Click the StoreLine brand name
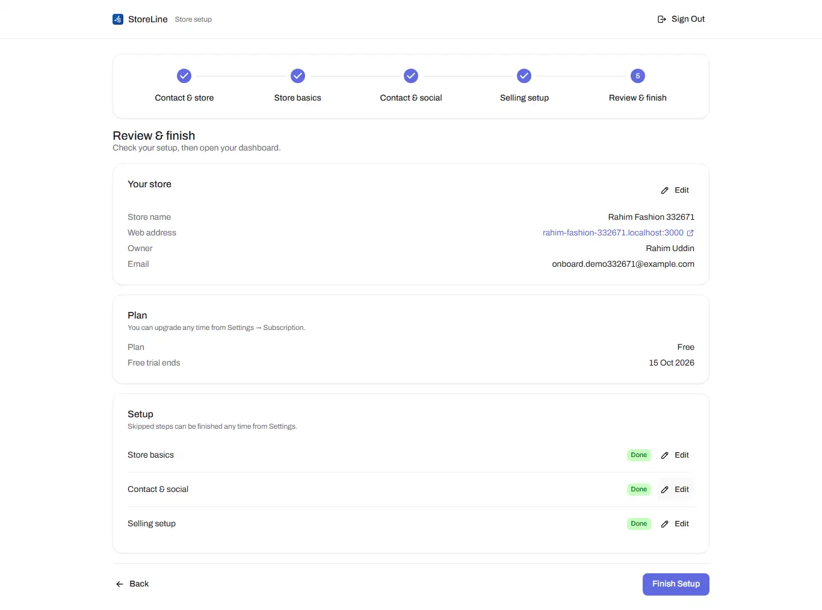The image size is (822, 610). tap(148, 19)
